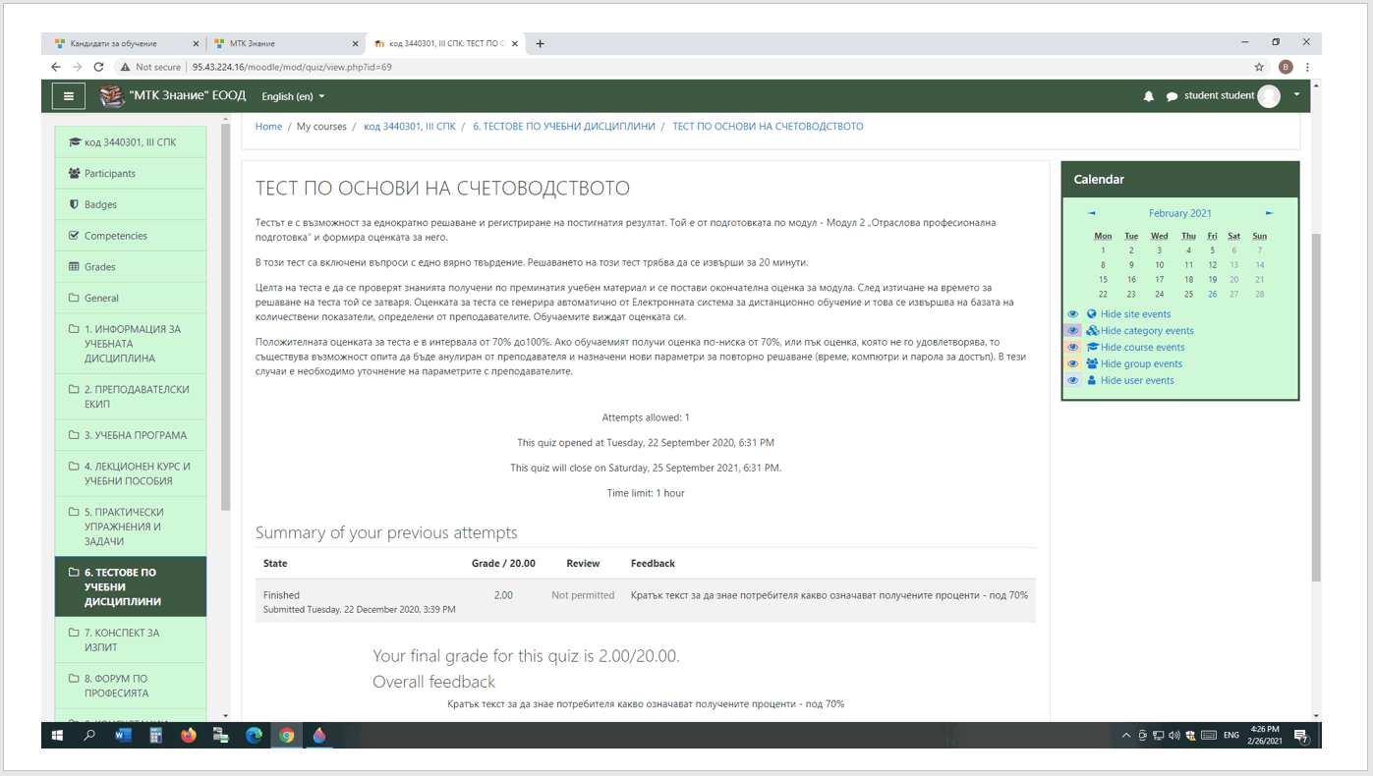Toggle category events visibility eye icon
The width and height of the screenshot is (1373, 776).
coord(1073,331)
